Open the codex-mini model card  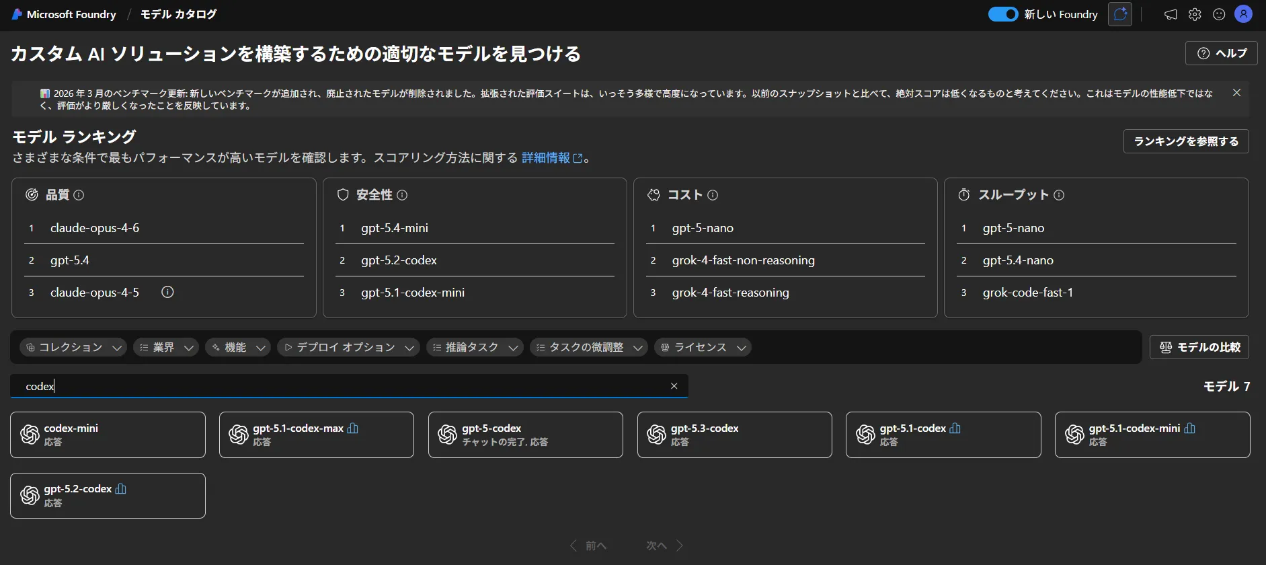tap(108, 435)
